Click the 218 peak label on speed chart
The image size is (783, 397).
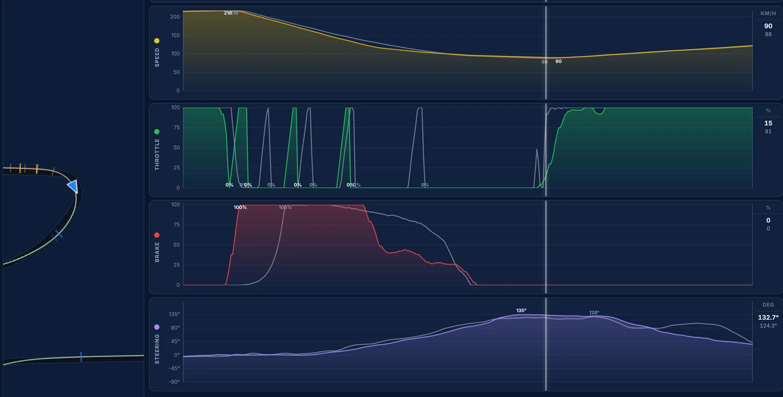point(228,13)
